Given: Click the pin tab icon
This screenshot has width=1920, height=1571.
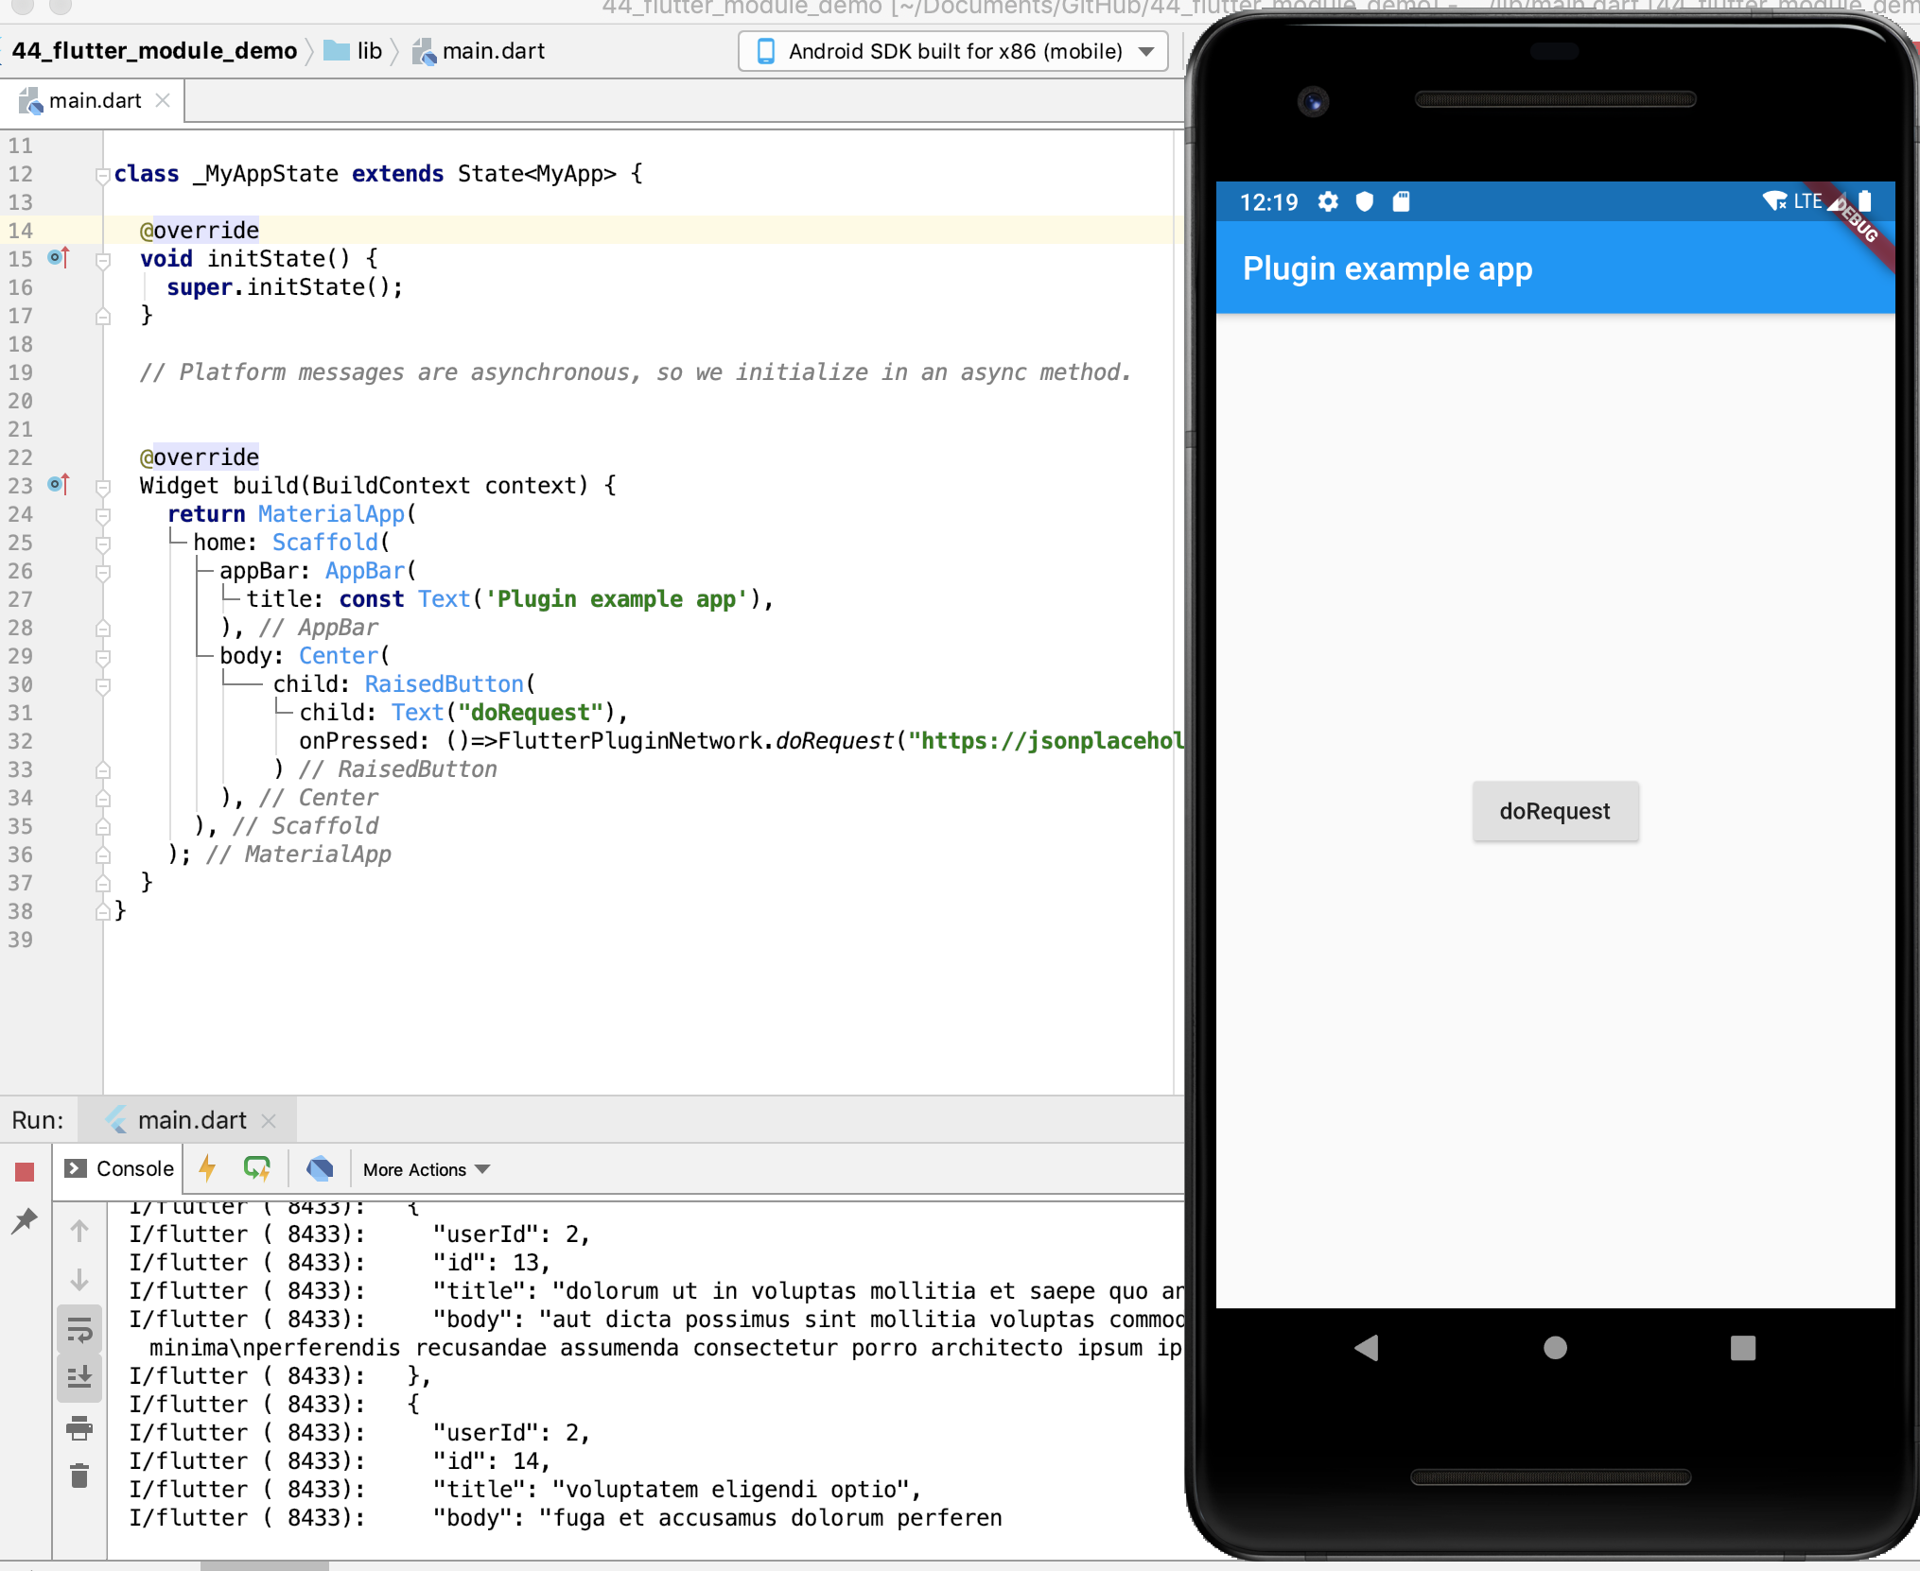Looking at the screenshot, I should [x=25, y=1221].
